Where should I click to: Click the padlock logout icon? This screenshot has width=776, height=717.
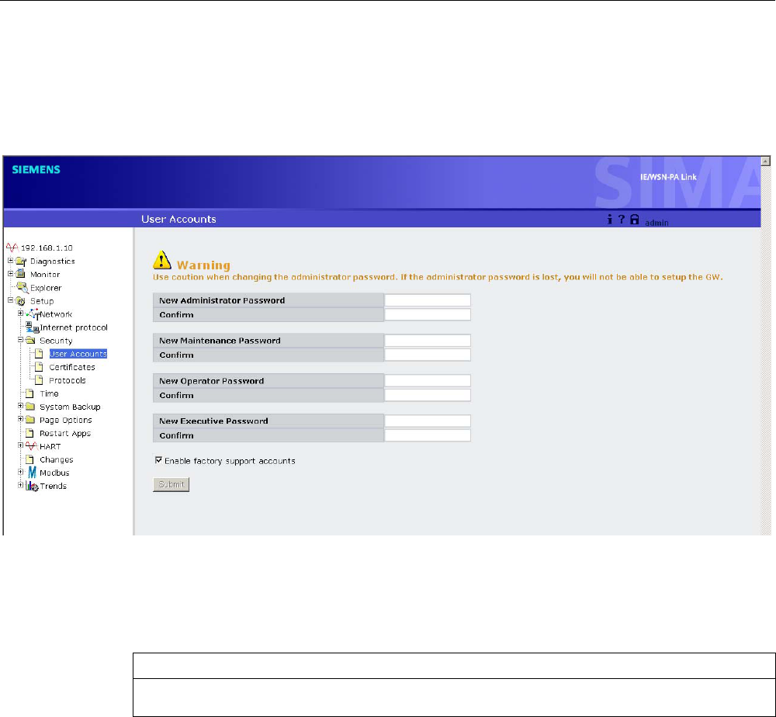click(635, 219)
